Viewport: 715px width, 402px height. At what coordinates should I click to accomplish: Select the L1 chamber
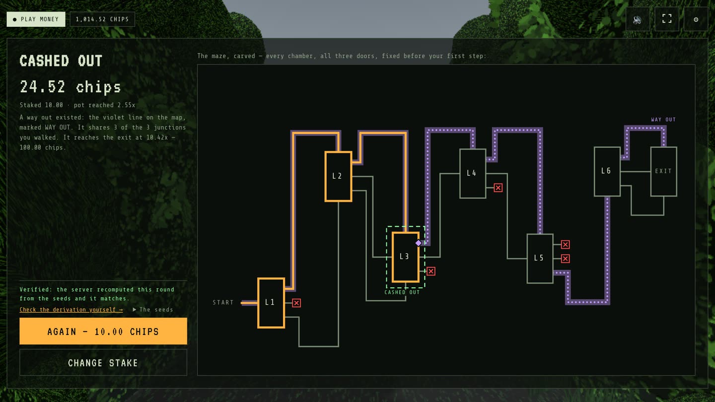click(271, 303)
